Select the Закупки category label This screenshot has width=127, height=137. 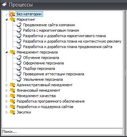coord(24,112)
